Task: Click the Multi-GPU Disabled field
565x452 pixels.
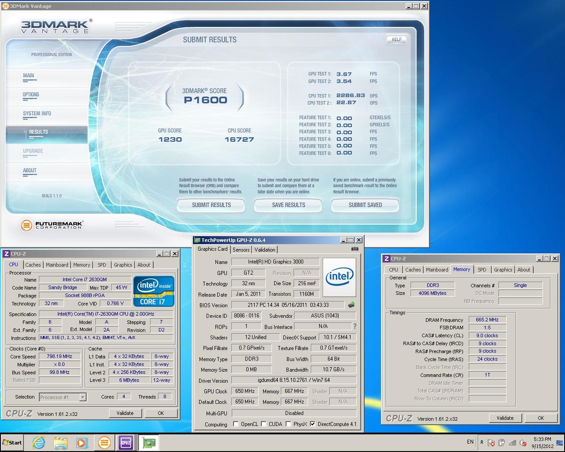Action: click(294, 413)
